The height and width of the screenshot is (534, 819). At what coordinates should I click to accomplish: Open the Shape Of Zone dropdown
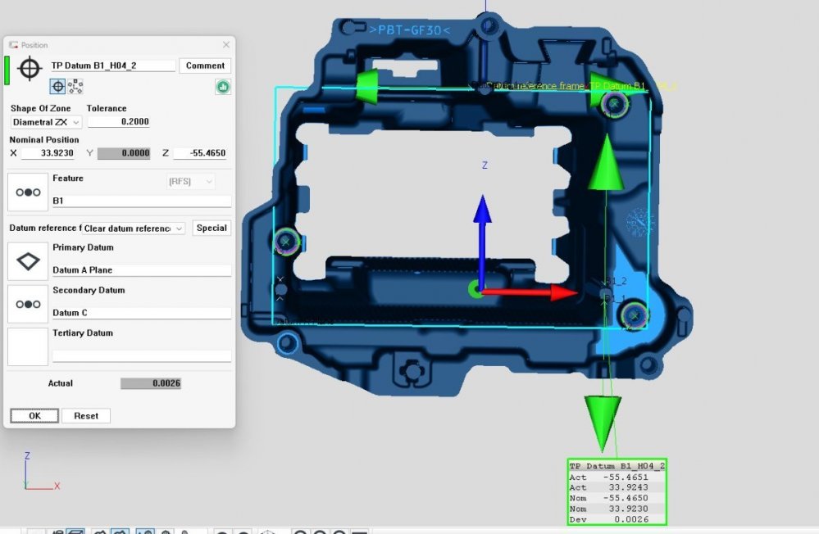coord(46,122)
